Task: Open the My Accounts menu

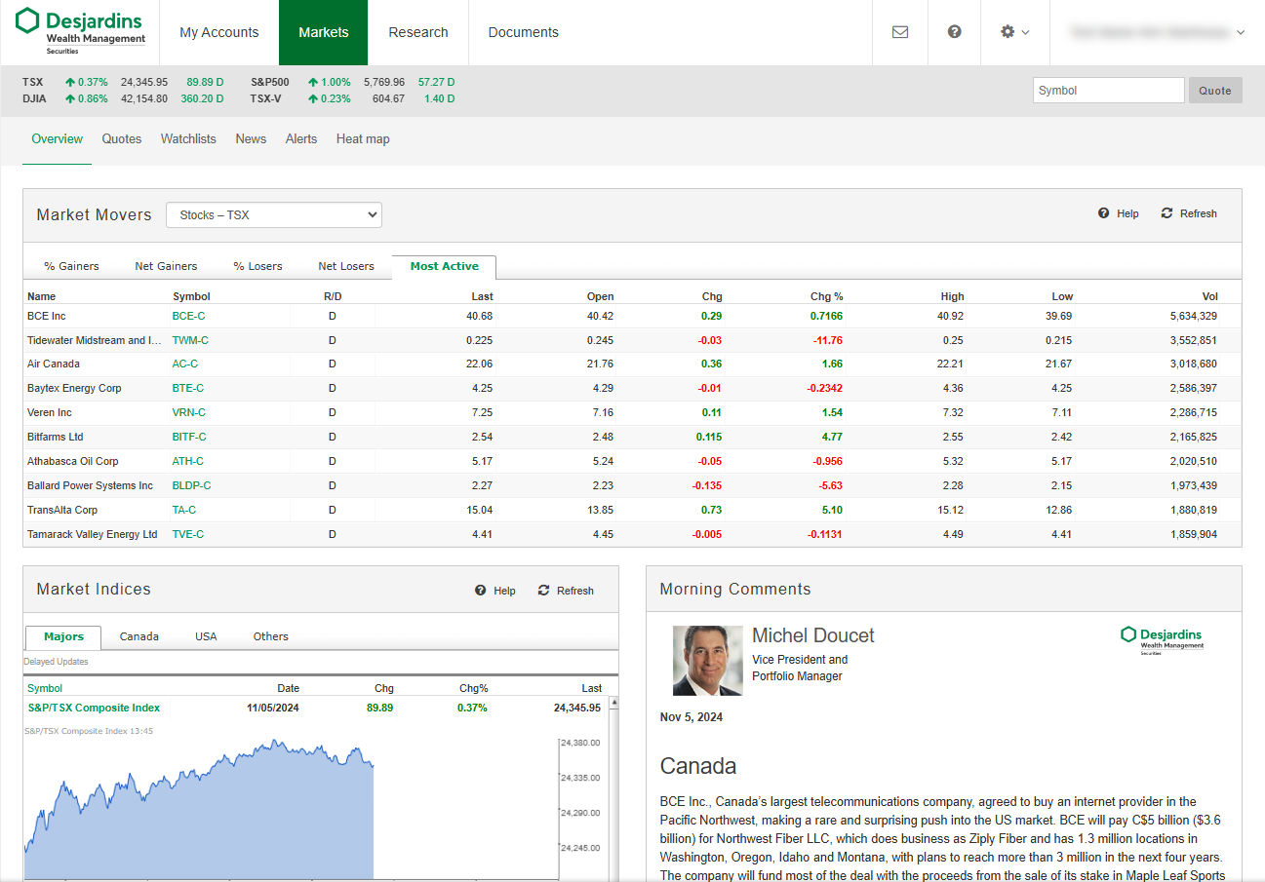Action: 219,32
